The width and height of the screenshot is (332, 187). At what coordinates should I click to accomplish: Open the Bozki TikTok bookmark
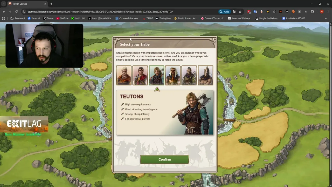pos(100,18)
